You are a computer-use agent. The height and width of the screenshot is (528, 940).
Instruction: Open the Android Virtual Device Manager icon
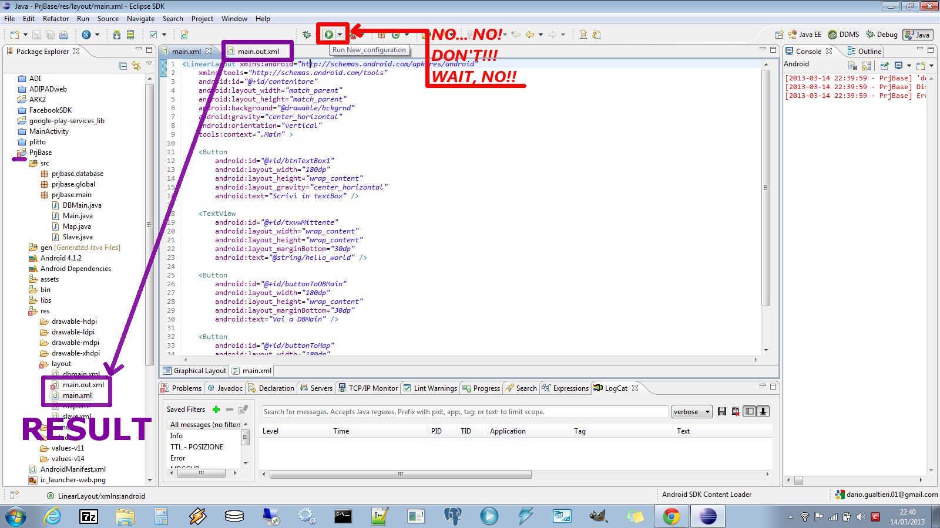[130, 35]
